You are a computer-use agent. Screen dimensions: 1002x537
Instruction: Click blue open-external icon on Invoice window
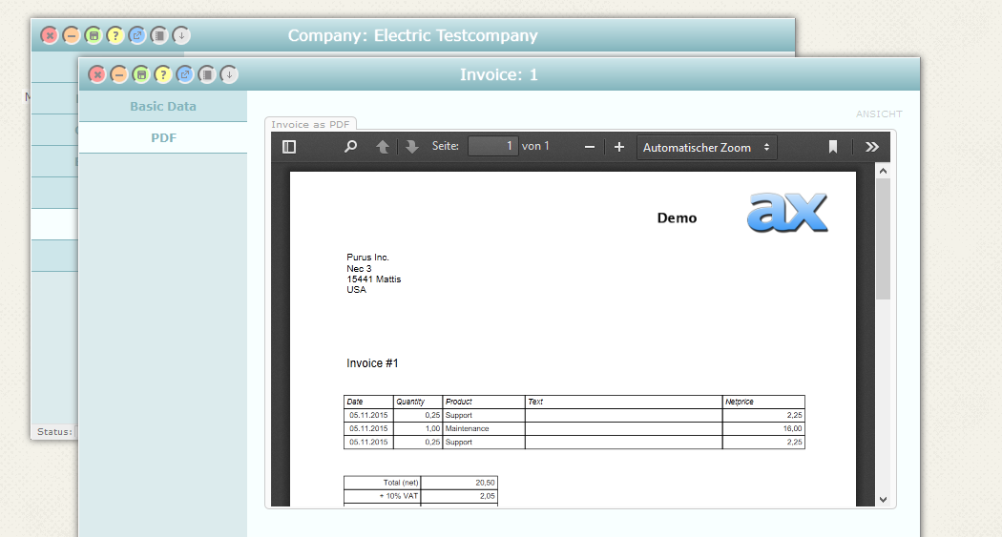pos(185,74)
